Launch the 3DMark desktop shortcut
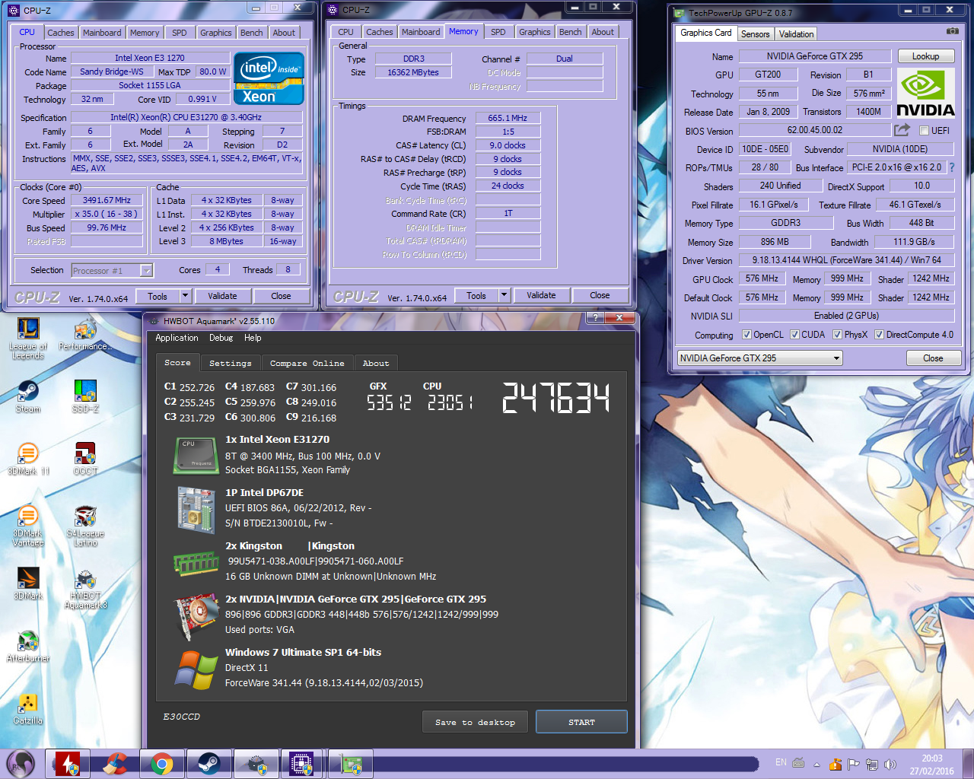 coord(28,583)
